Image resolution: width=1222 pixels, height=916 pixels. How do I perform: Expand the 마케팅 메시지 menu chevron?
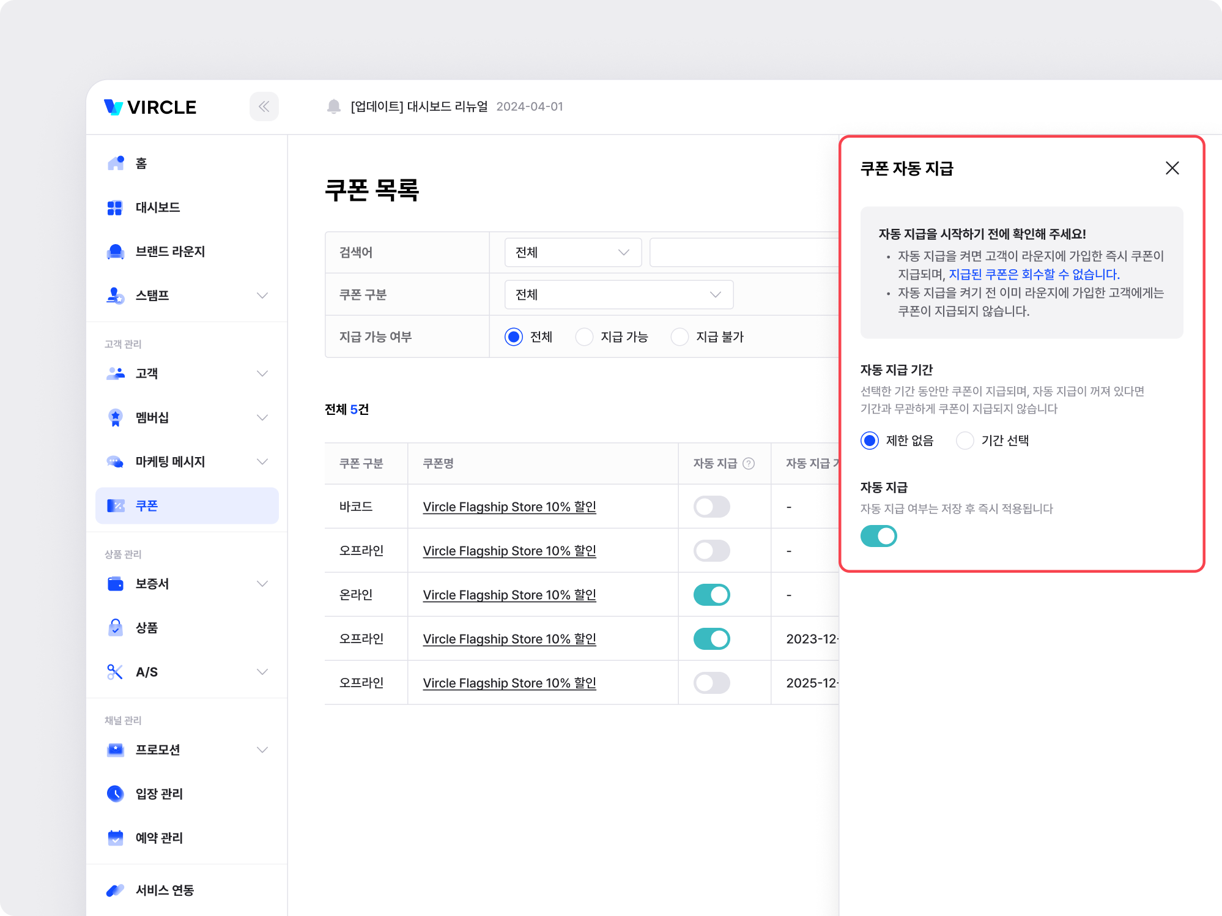tap(262, 462)
